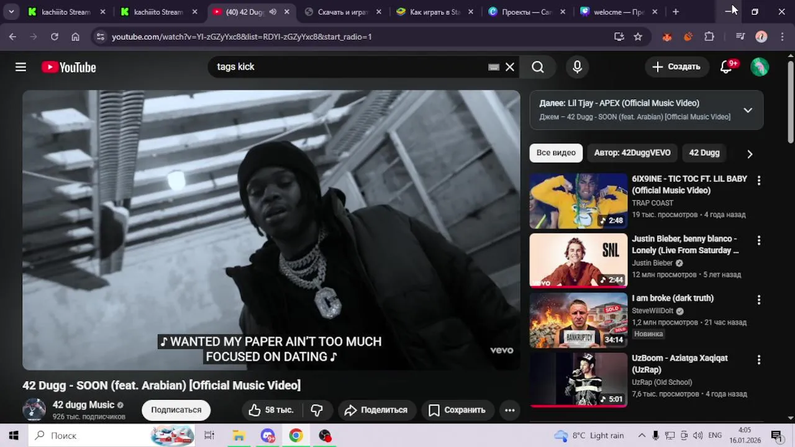
Task: Open a new Chrome tab
Action: tap(676, 12)
